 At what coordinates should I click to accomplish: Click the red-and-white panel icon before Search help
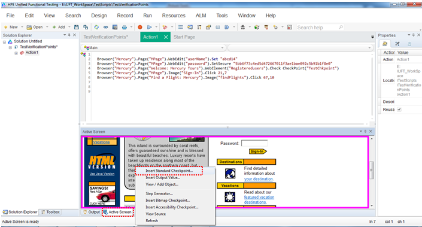pyautogui.click(x=290, y=27)
